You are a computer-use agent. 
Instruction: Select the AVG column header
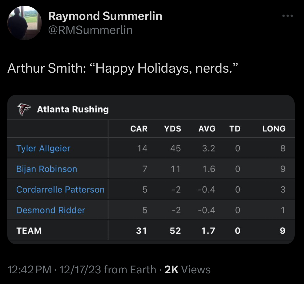point(207,129)
